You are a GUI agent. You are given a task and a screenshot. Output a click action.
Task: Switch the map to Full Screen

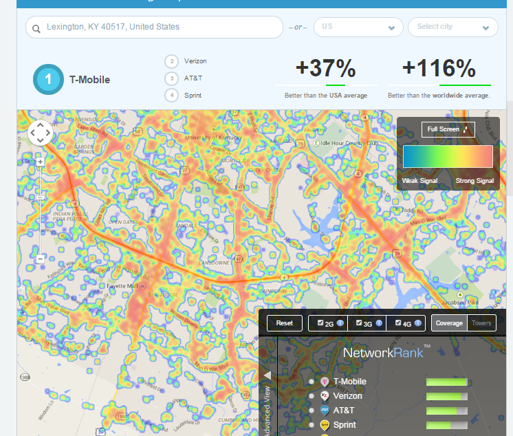[448, 129]
